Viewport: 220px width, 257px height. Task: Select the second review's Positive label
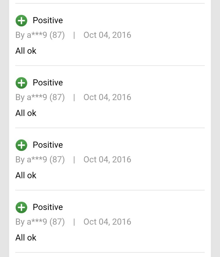coord(48,83)
